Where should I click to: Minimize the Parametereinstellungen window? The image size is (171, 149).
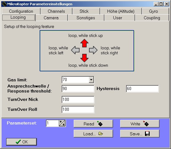coord(156,4)
